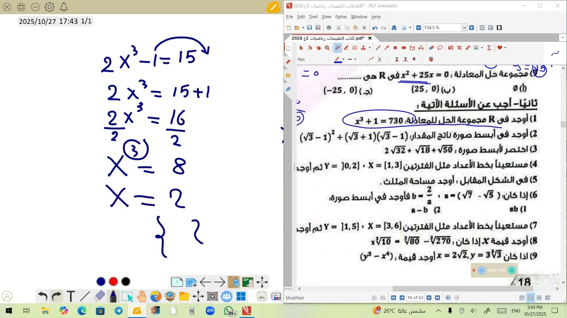This screenshot has height=318, width=567.
Task: Open the View menu
Action: pyautogui.click(x=326, y=17)
